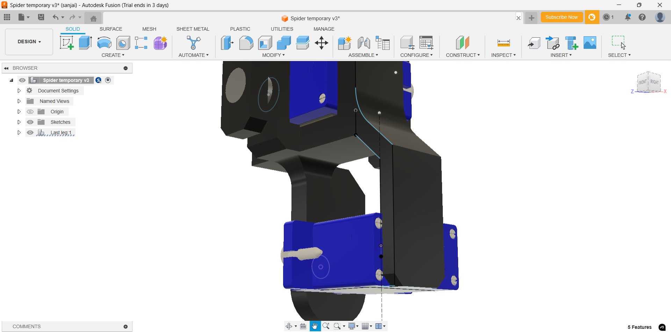Expand the Document Settings node

19,91
